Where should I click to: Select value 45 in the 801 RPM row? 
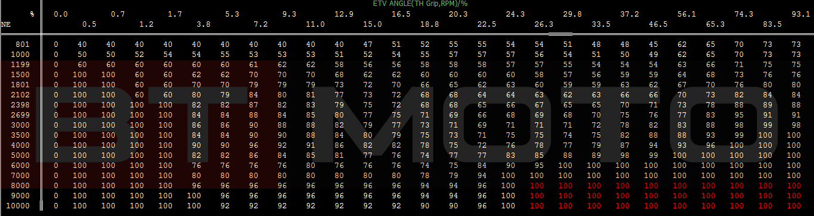point(653,44)
